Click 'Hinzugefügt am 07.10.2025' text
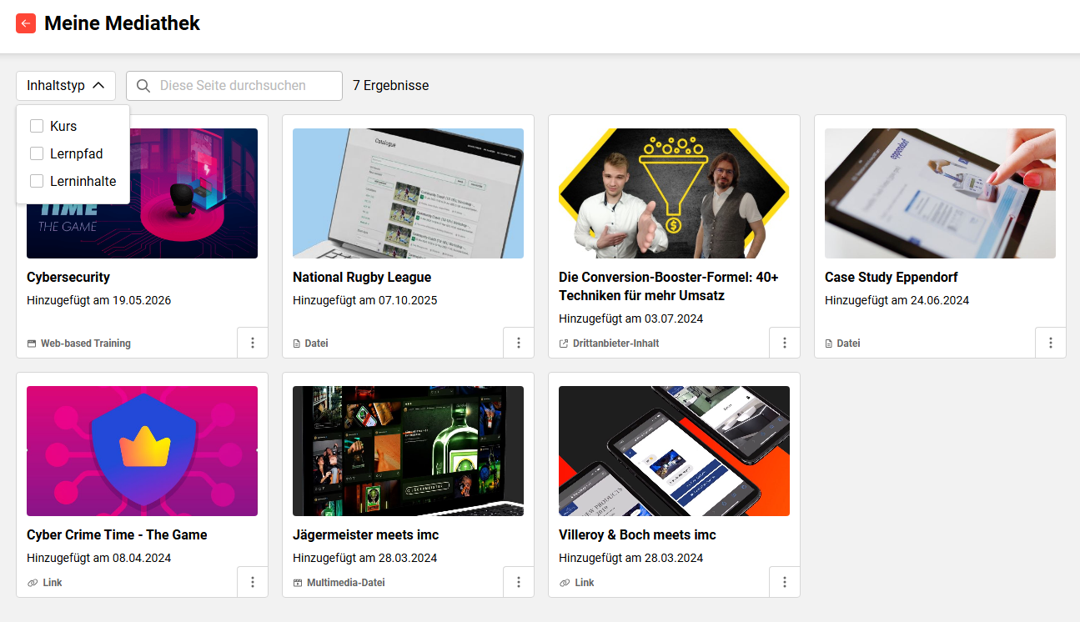1080x622 pixels. (364, 300)
